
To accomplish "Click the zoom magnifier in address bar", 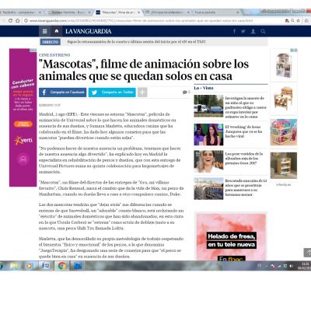I will coord(292,20).
